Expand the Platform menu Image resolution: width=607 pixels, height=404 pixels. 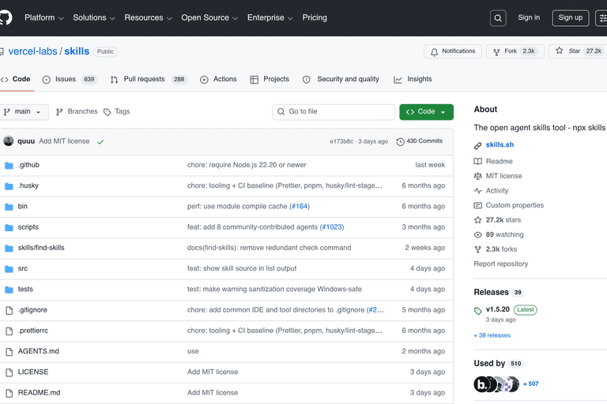coord(43,18)
